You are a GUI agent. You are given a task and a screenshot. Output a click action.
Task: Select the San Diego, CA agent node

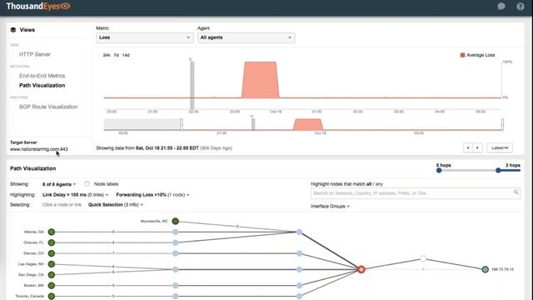52,275
